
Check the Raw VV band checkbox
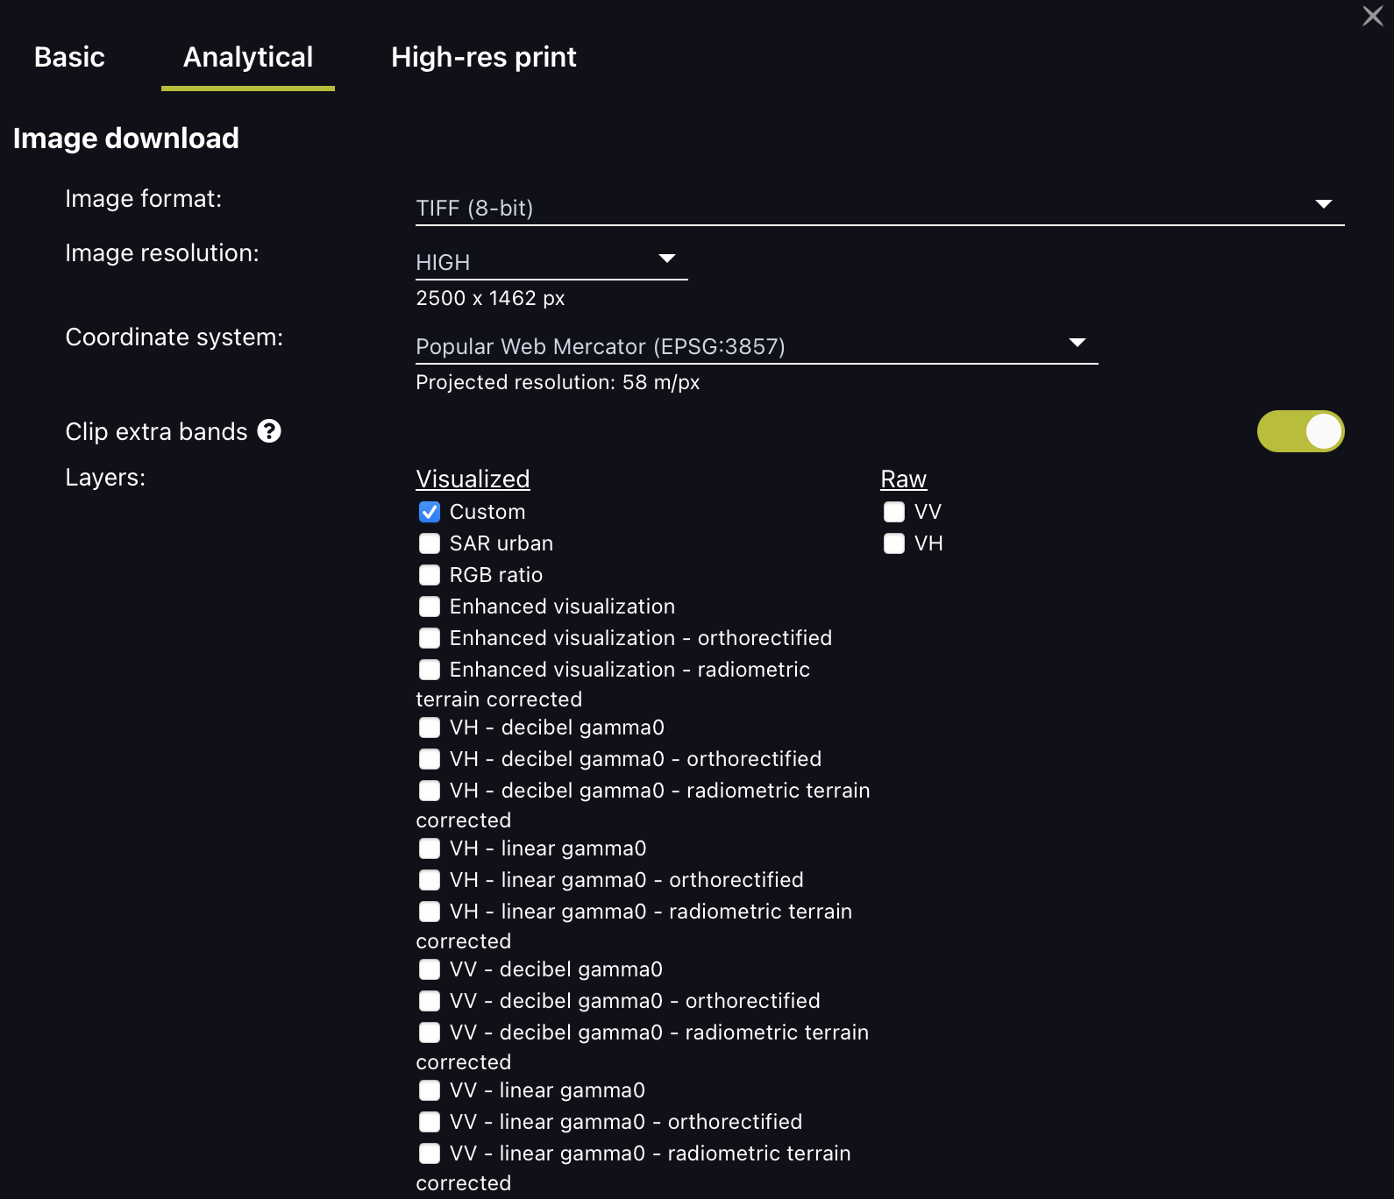click(894, 512)
